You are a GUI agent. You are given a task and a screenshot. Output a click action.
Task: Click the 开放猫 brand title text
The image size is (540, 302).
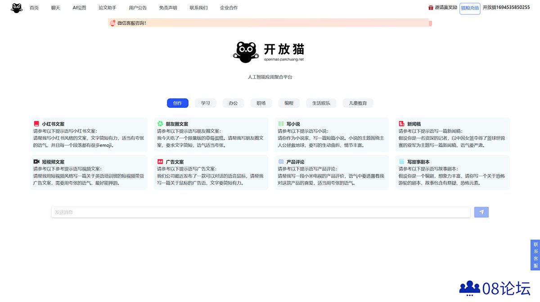coord(284,49)
